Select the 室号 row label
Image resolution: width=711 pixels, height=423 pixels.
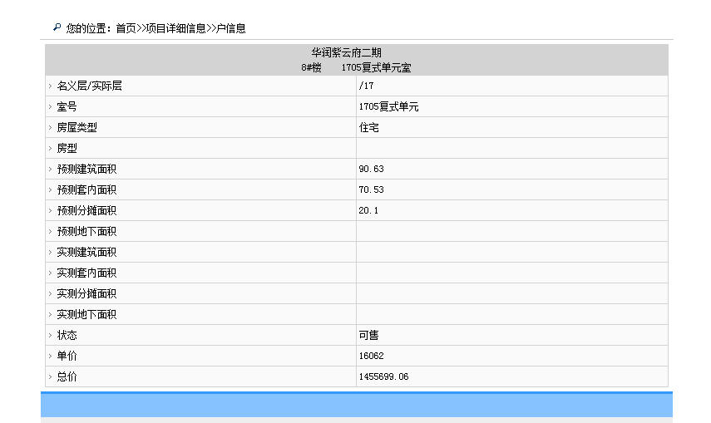(67, 106)
